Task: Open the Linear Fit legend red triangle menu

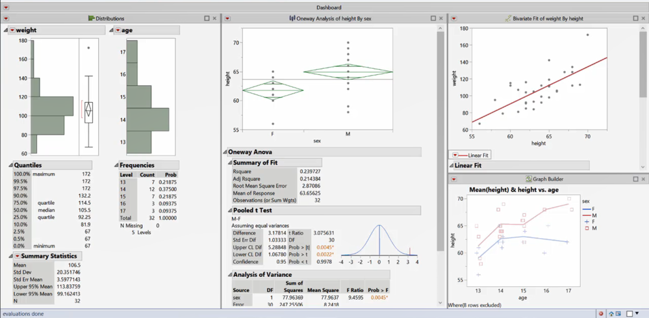Action: pos(455,155)
